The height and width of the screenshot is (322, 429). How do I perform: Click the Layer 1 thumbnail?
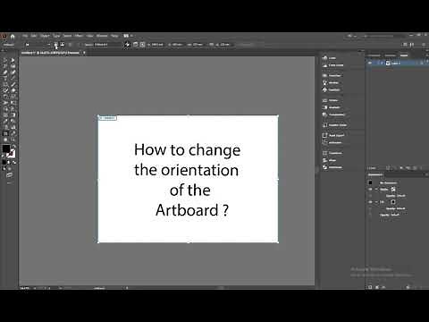[x=388, y=63]
